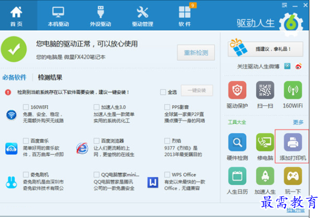Click the 工具大全 heading
This screenshot has width=322, height=218.
click(x=237, y=122)
